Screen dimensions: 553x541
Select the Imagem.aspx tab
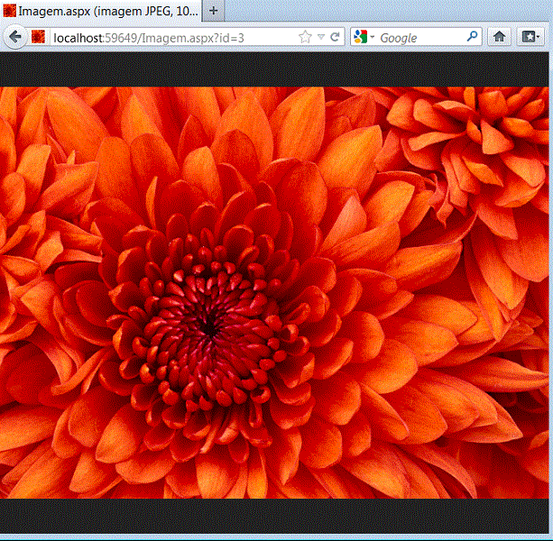pyautogui.click(x=101, y=12)
